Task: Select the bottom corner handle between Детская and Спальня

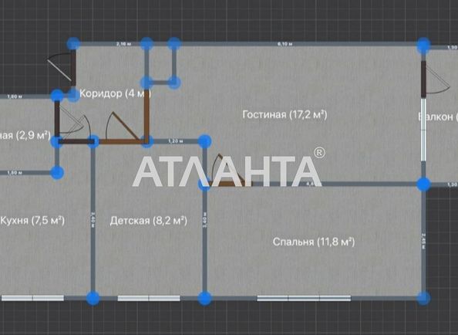Action: point(205,298)
